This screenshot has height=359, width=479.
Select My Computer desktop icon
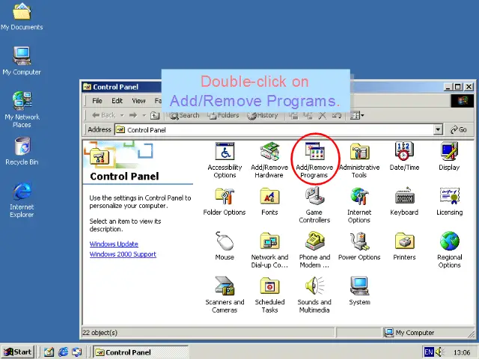[x=22, y=61]
